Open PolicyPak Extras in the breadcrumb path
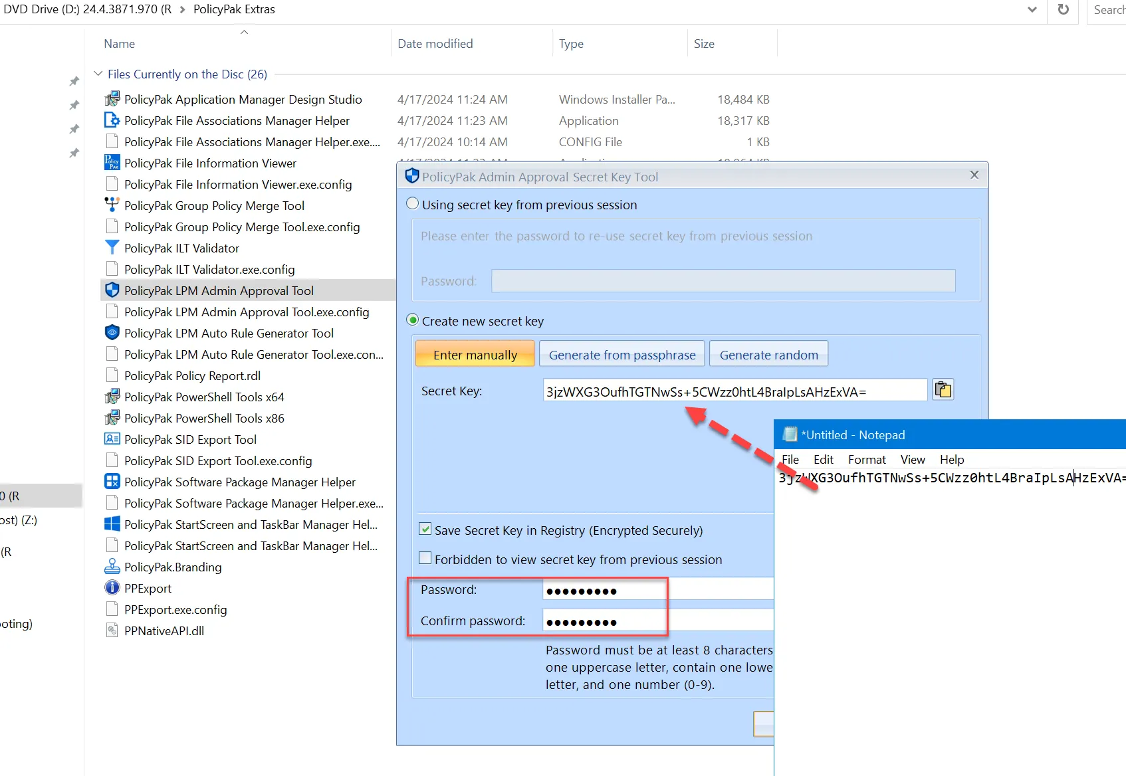This screenshot has height=776, width=1126. [x=234, y=9]
